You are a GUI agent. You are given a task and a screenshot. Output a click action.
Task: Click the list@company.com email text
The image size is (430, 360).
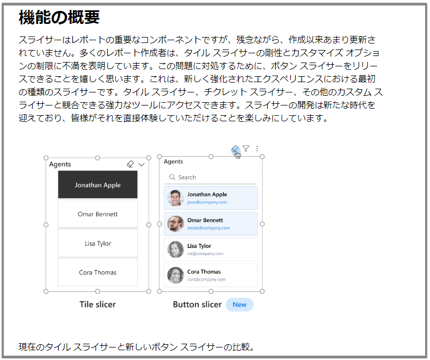[x=205, y=254]
